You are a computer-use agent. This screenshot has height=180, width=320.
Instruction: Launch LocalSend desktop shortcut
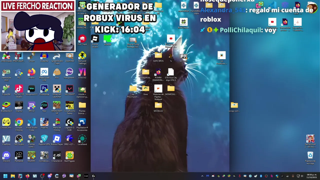click(x=82, y=140)
